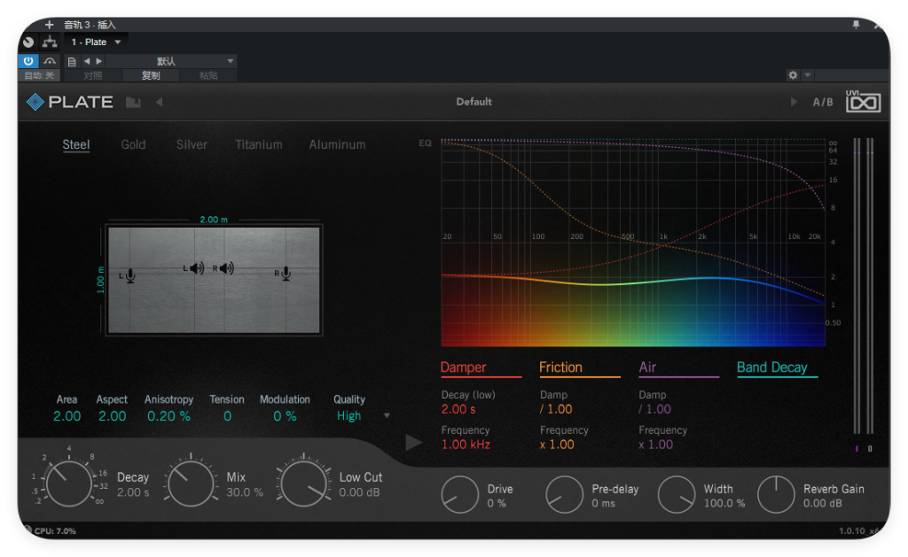
Task: Click the Low Cut knob
Action: (x=303, y=484)
